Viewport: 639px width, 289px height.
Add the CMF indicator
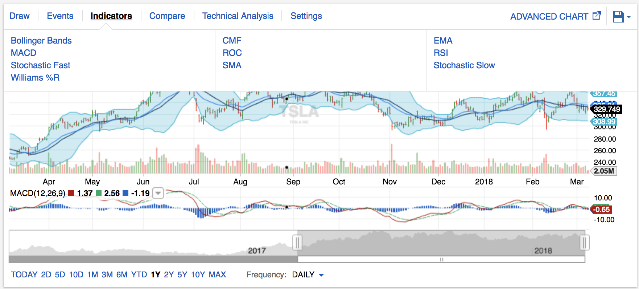point(232,41)
